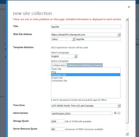This screenshot has height=137, width=139.
Task: Select the Blog template
Action: [86, 72]
